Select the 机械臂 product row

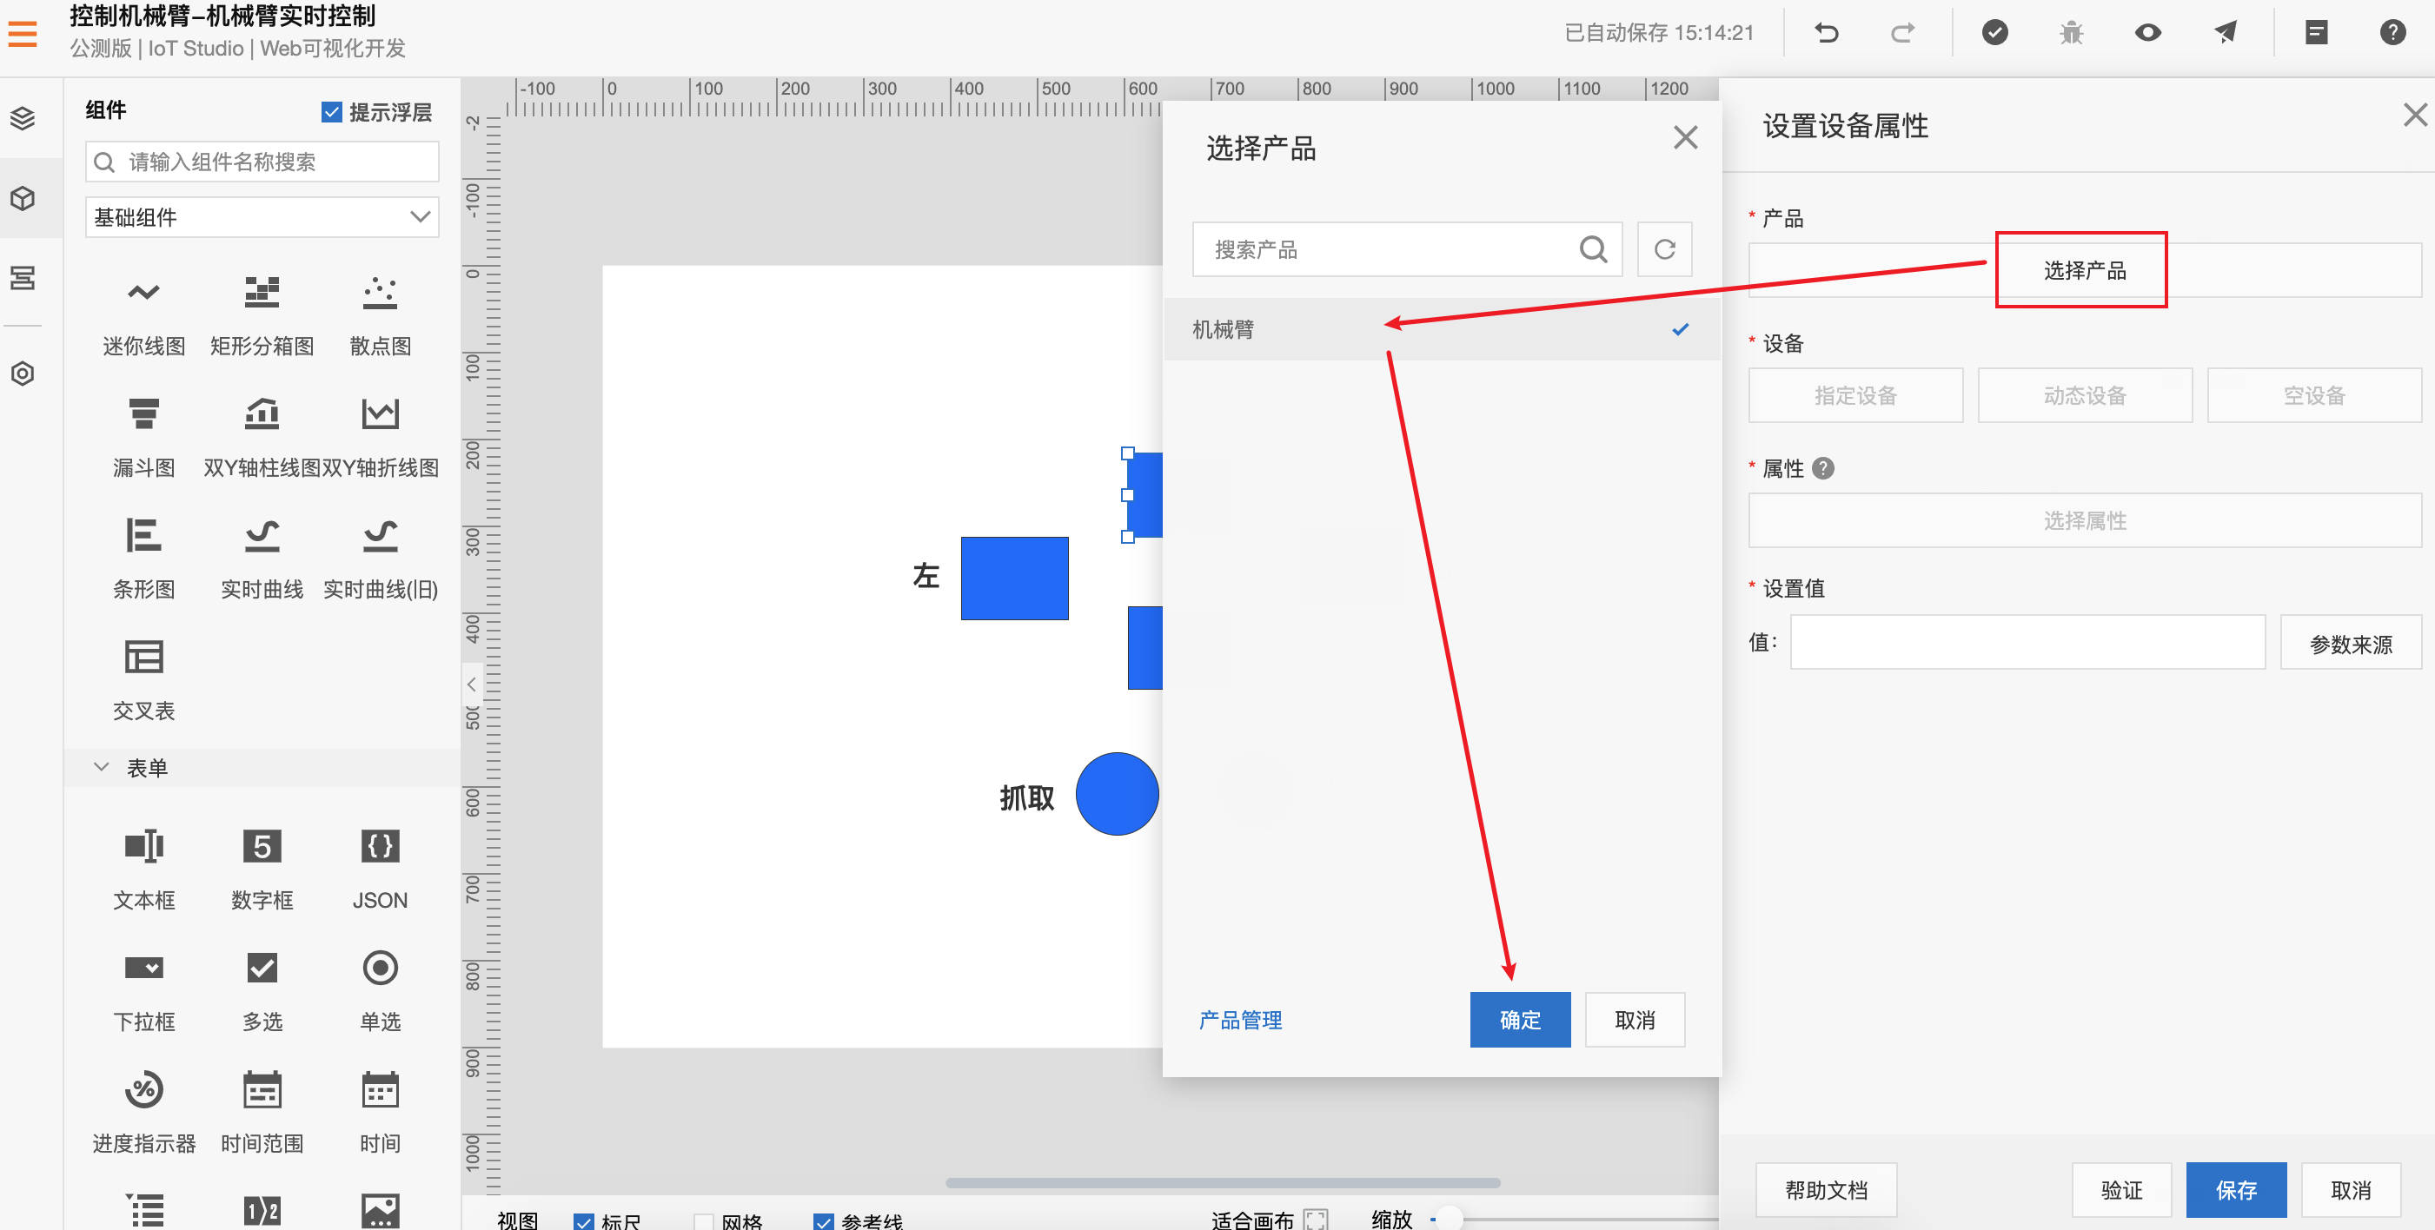click(x=1441, y=330)
